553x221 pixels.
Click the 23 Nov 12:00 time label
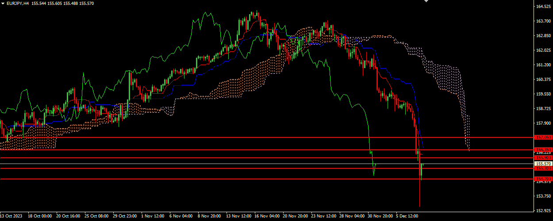[324, 217]
